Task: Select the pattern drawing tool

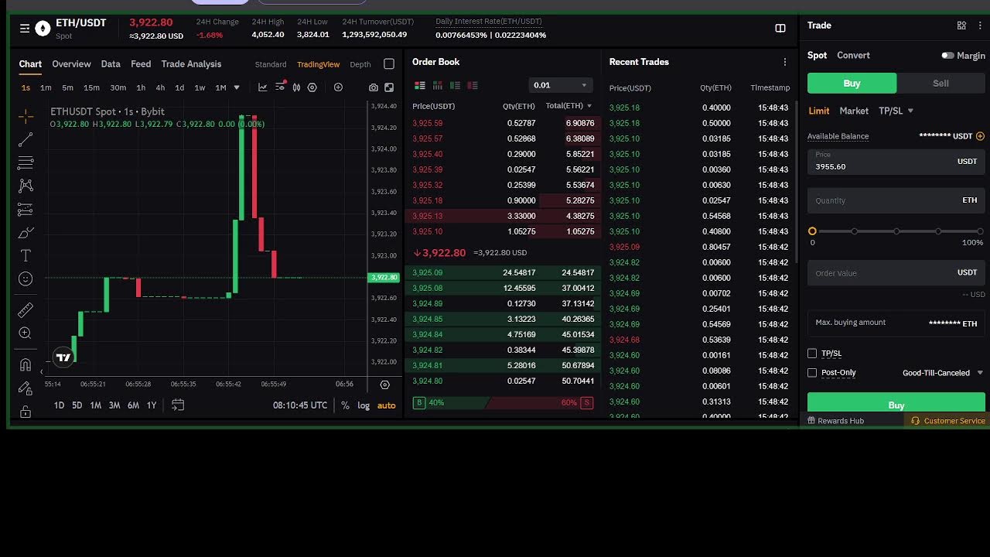Action: click(26, 186)
